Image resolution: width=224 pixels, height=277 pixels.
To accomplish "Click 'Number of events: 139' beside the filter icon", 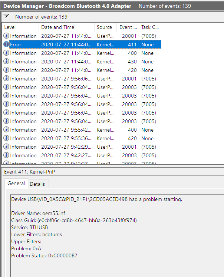I will (x=41, y=17).
